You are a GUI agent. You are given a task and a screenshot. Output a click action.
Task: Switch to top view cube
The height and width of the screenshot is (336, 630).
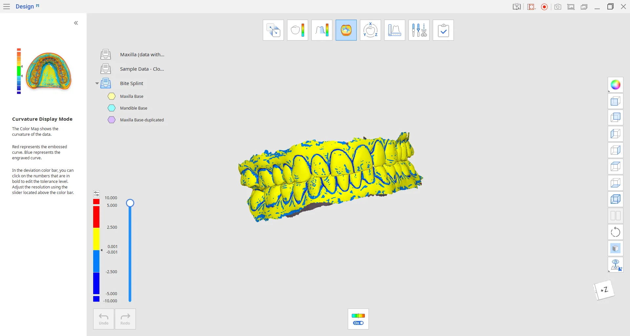click(x=616, y=167)
